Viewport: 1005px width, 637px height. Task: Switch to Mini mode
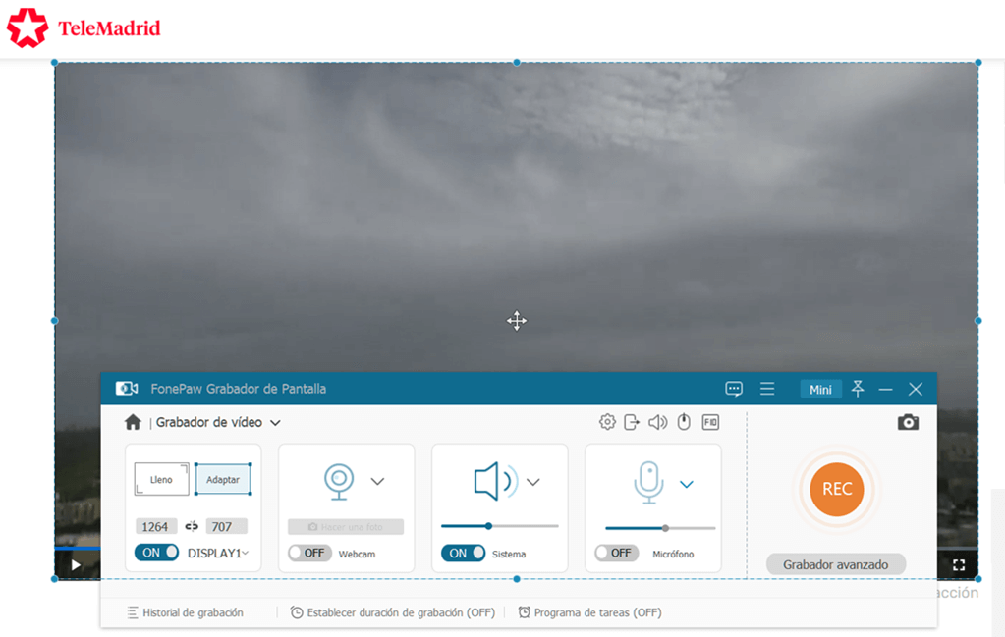coord(820,390)
